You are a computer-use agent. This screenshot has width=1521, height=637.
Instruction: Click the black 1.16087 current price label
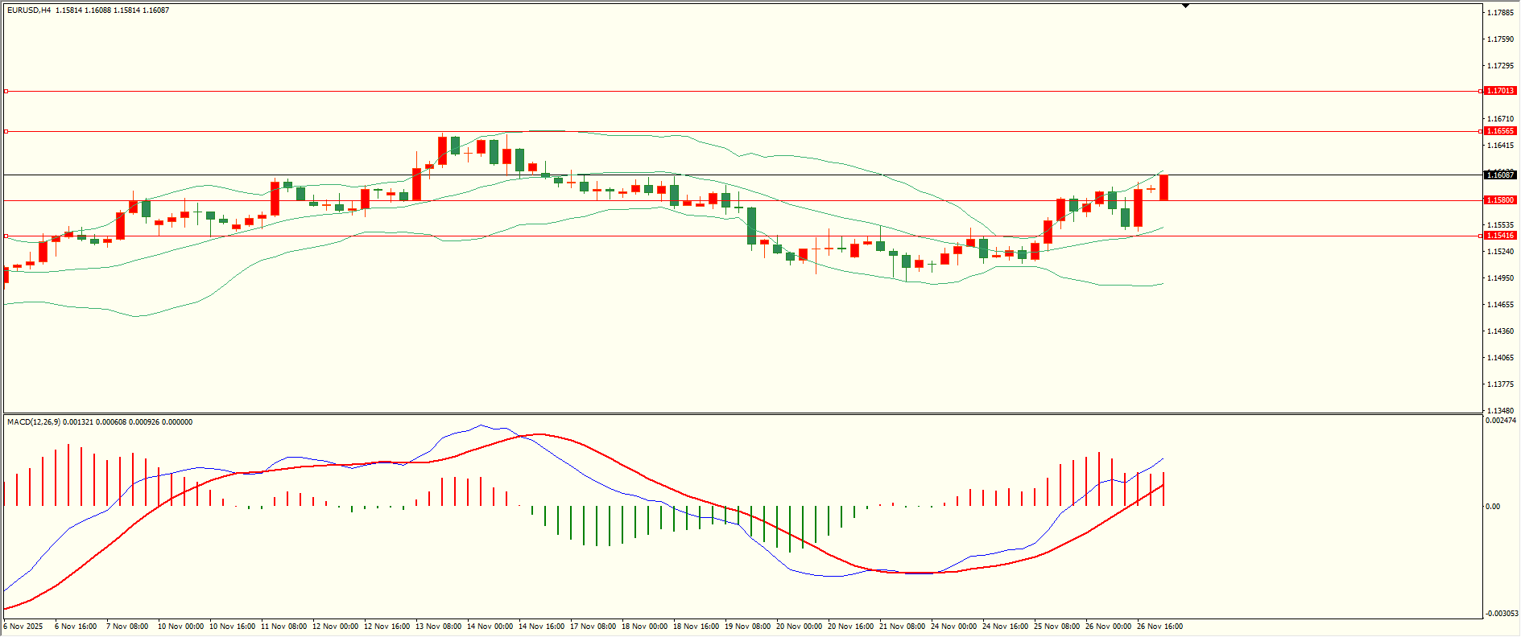(x=1500, y=175)
